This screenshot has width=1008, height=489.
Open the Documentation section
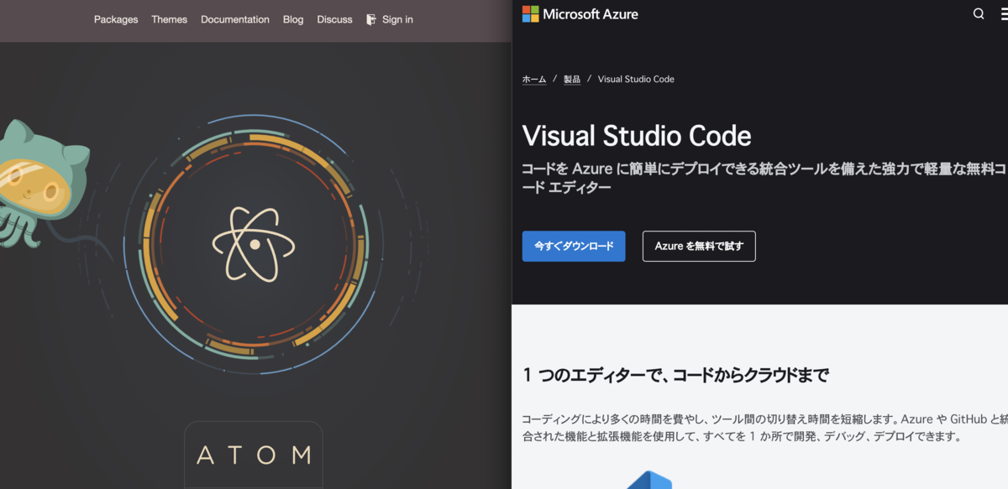(234, 19)
